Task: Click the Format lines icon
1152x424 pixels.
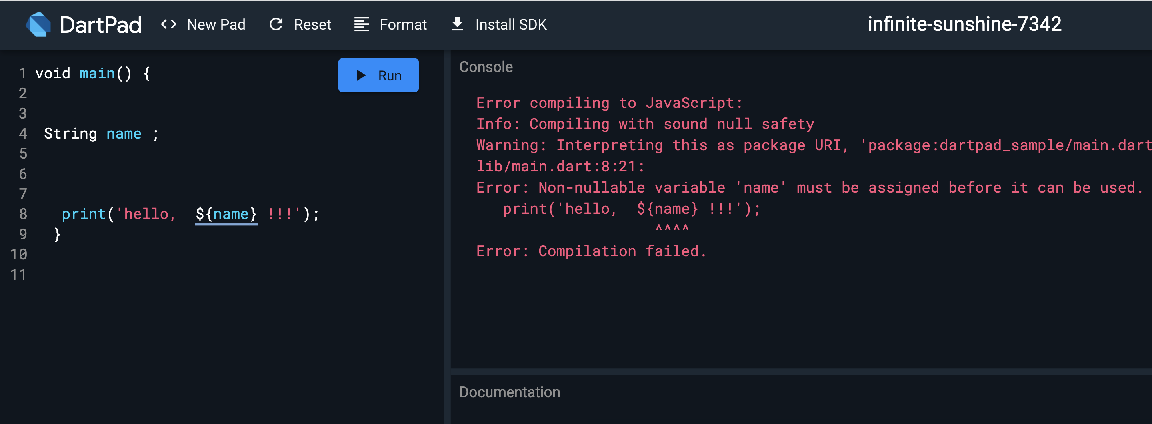Action: point(361,24)
